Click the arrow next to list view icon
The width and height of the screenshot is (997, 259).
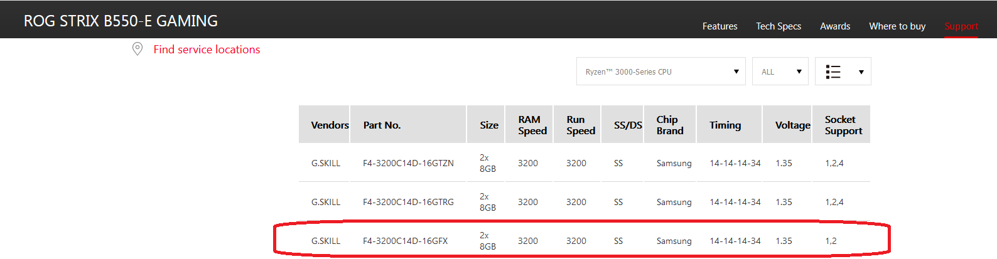861,72
